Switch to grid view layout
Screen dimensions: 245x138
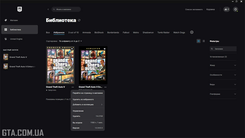198,41
